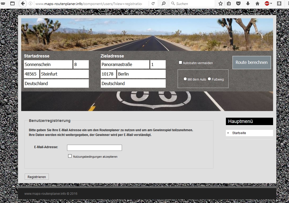
Task: Click the 'Route berechnen' button
Action: click(x=252, y=63)
